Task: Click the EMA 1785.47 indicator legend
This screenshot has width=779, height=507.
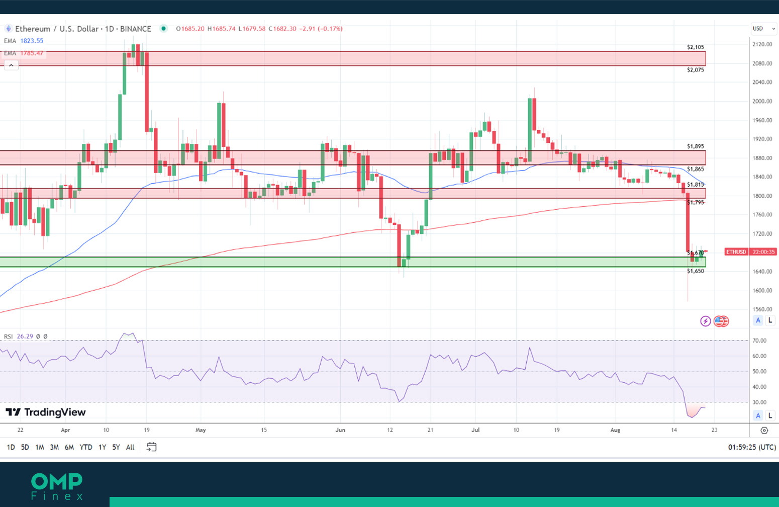Action: point(24,53)
